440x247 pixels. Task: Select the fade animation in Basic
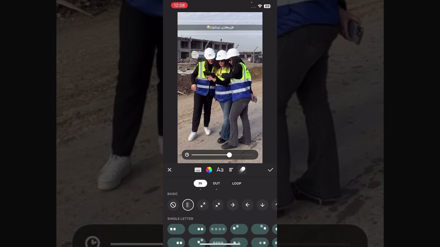point(188,205)
